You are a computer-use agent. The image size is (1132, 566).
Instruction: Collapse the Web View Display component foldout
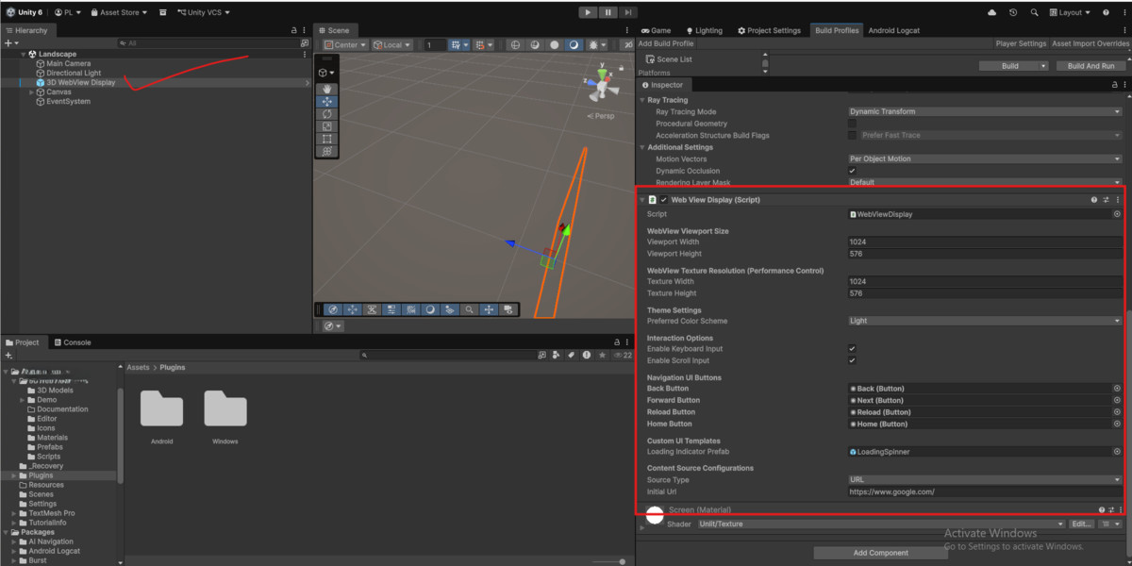(x=642, y=200)
